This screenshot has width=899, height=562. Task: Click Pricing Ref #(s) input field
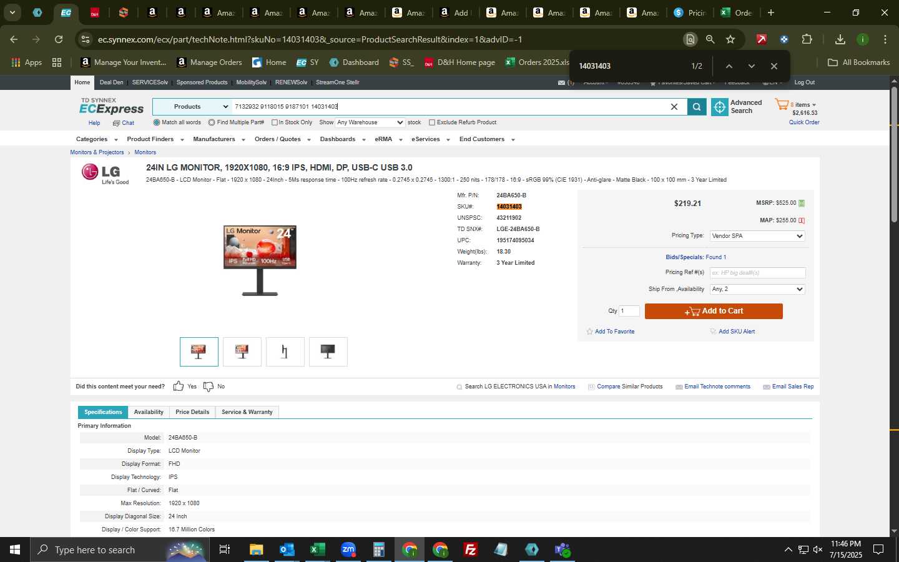pos(757,273)
